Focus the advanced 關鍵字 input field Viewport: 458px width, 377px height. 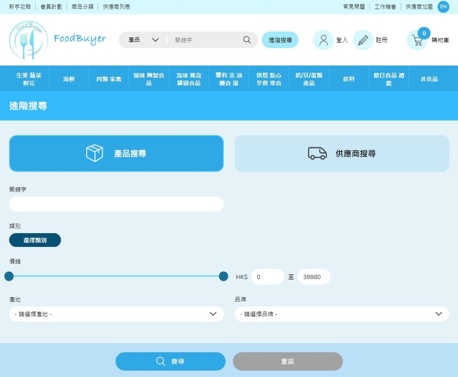click(116, 204)
